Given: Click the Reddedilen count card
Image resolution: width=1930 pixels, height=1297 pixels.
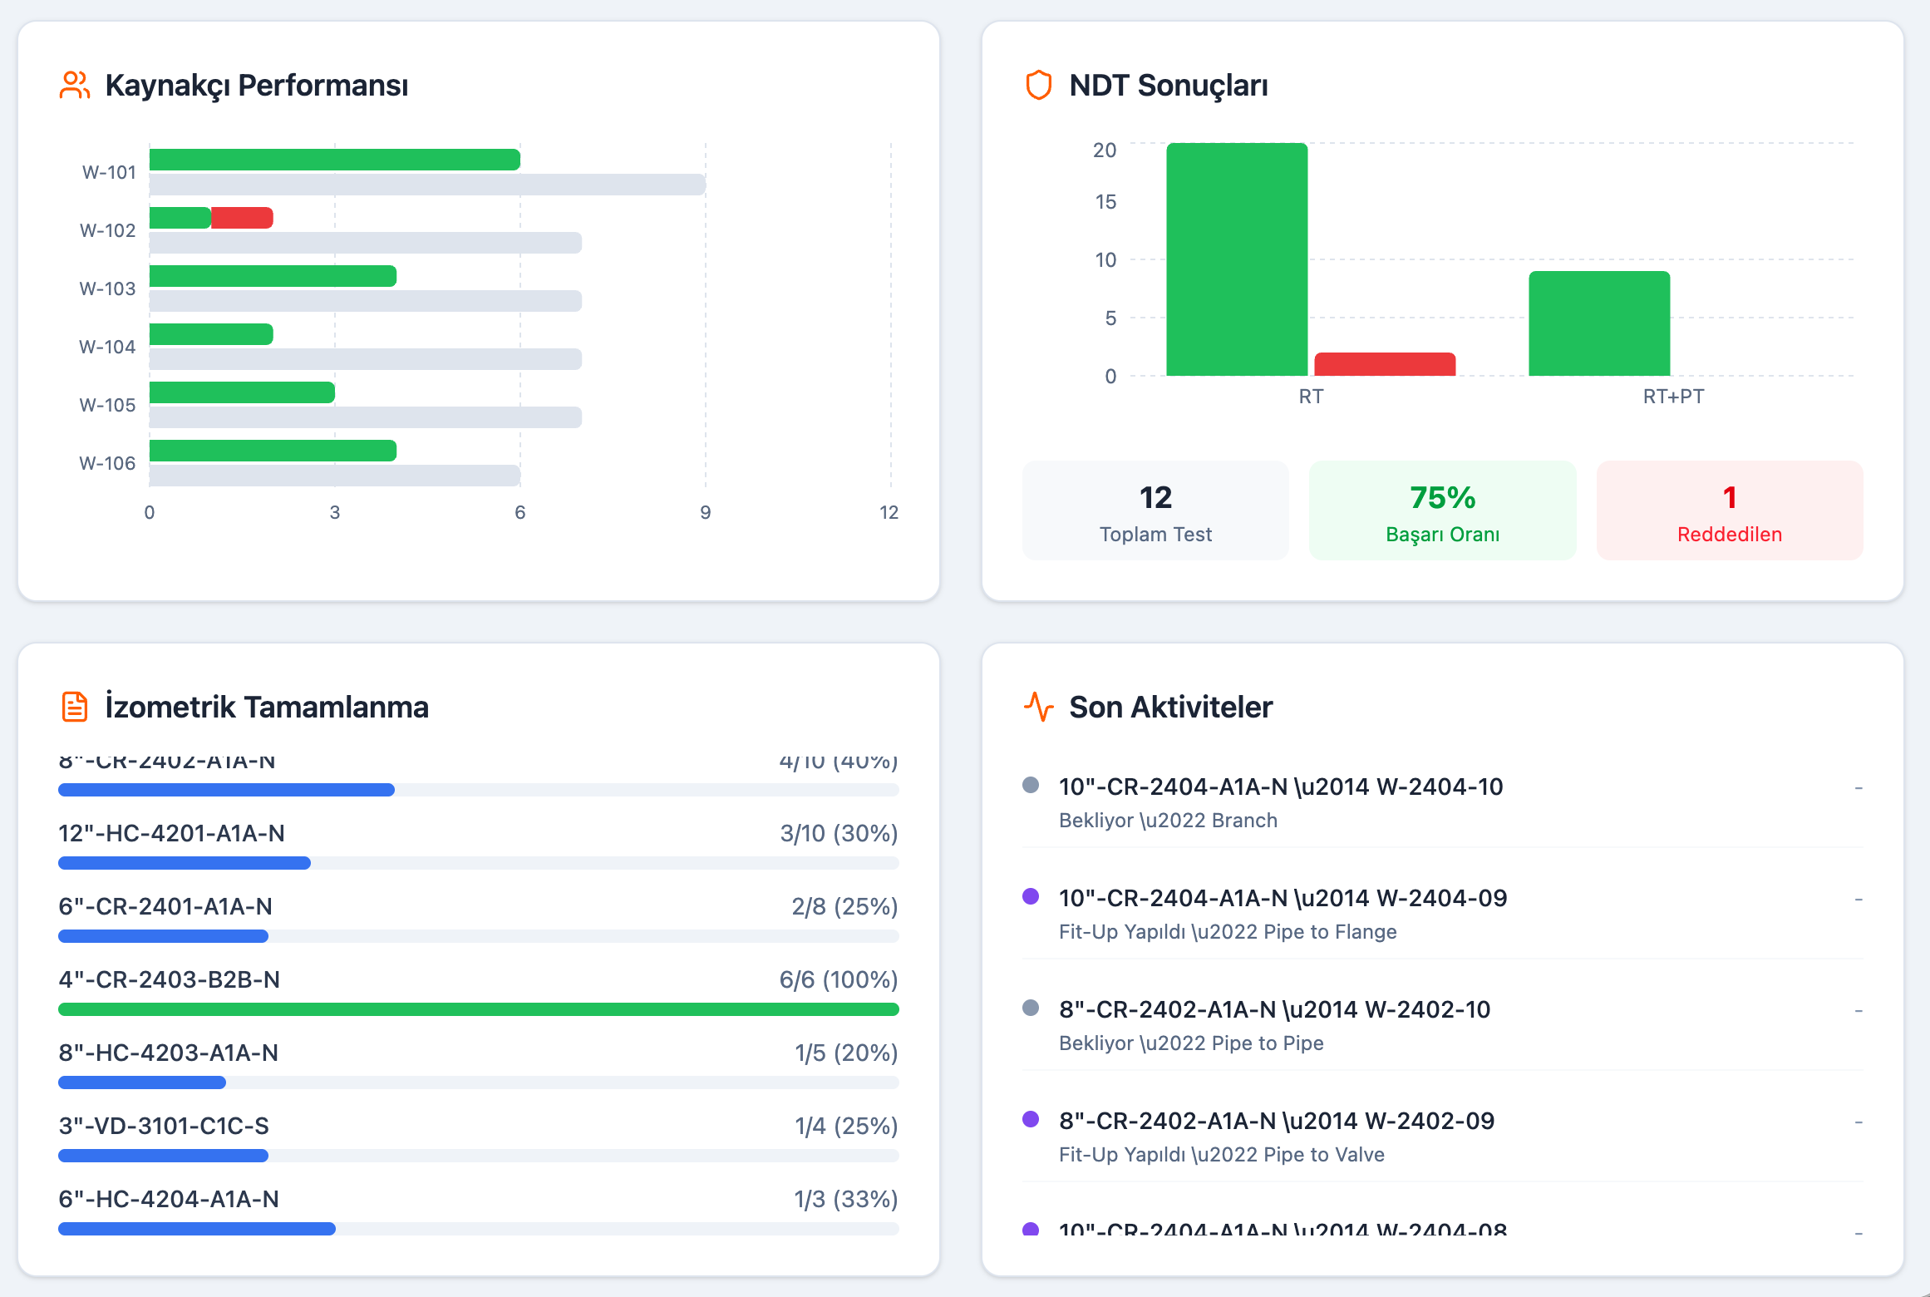Looking at the screenshot, I should [x=1730, y=510].
